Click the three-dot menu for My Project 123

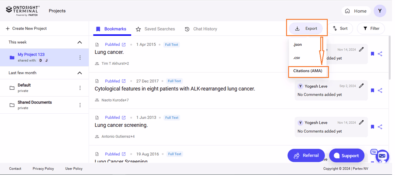click(x=80, y=57)
